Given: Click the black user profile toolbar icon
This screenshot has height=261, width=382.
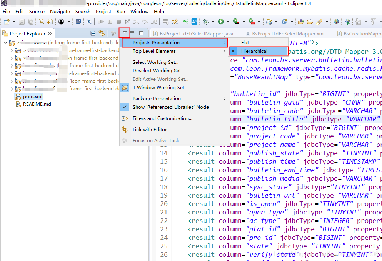Looking at the screenshot, I should click(61, 22).
